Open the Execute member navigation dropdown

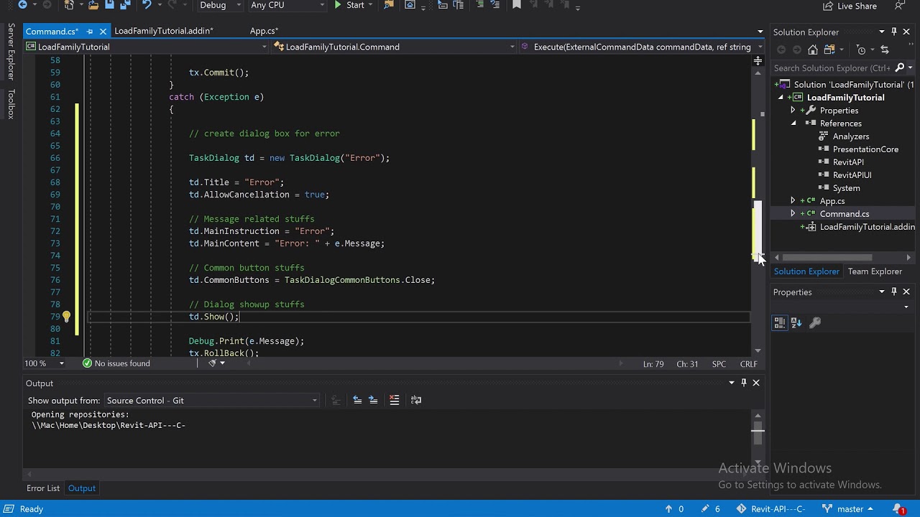(x=641, y=47)
